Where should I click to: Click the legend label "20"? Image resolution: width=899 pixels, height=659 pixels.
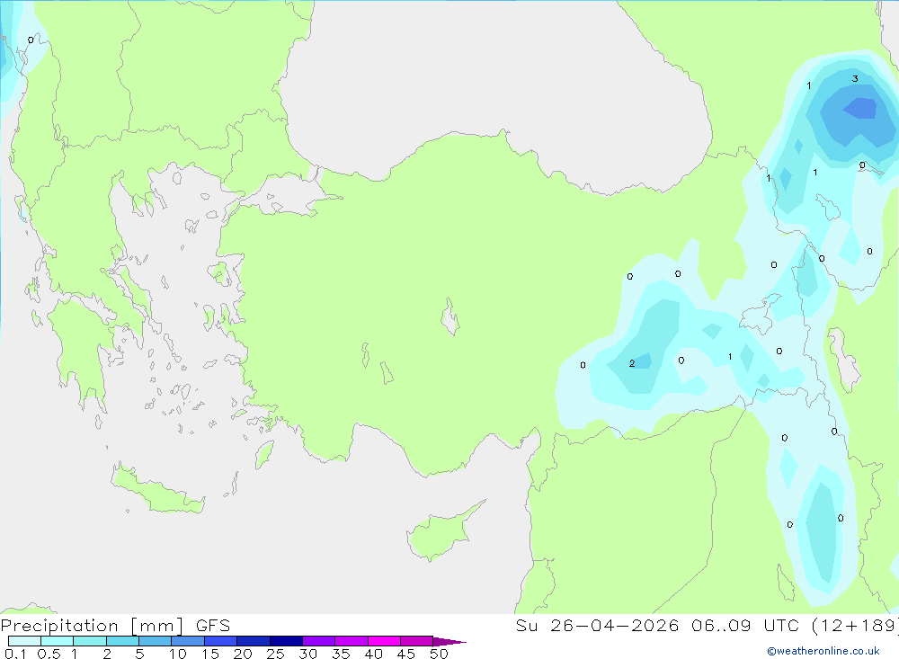[243, 654]
